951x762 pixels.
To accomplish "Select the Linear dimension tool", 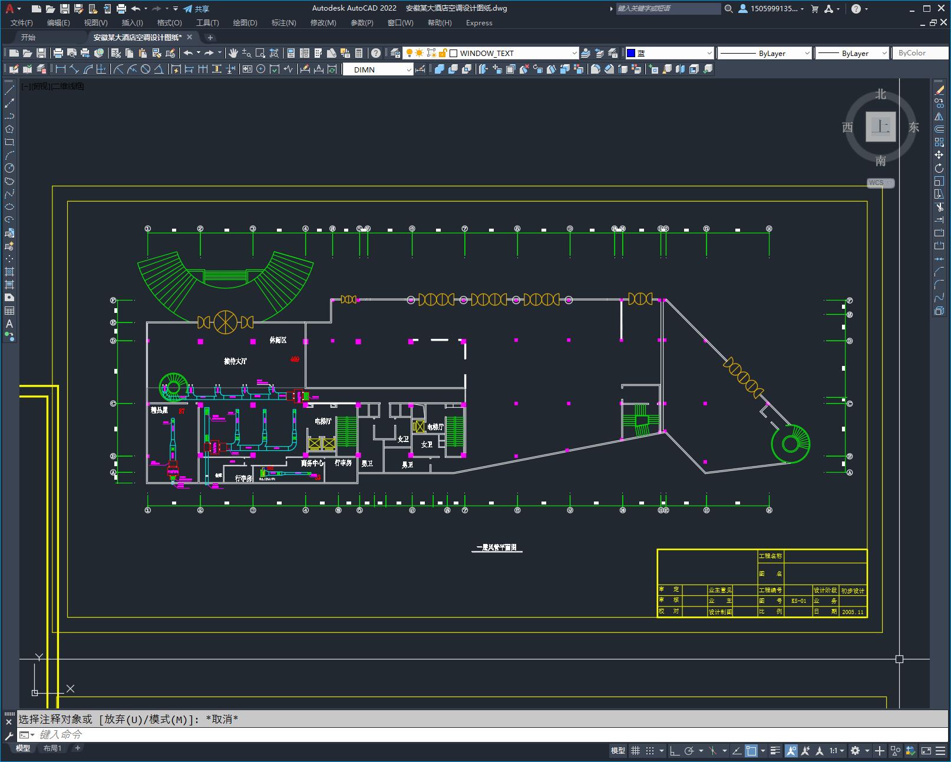I will [60, 70].
